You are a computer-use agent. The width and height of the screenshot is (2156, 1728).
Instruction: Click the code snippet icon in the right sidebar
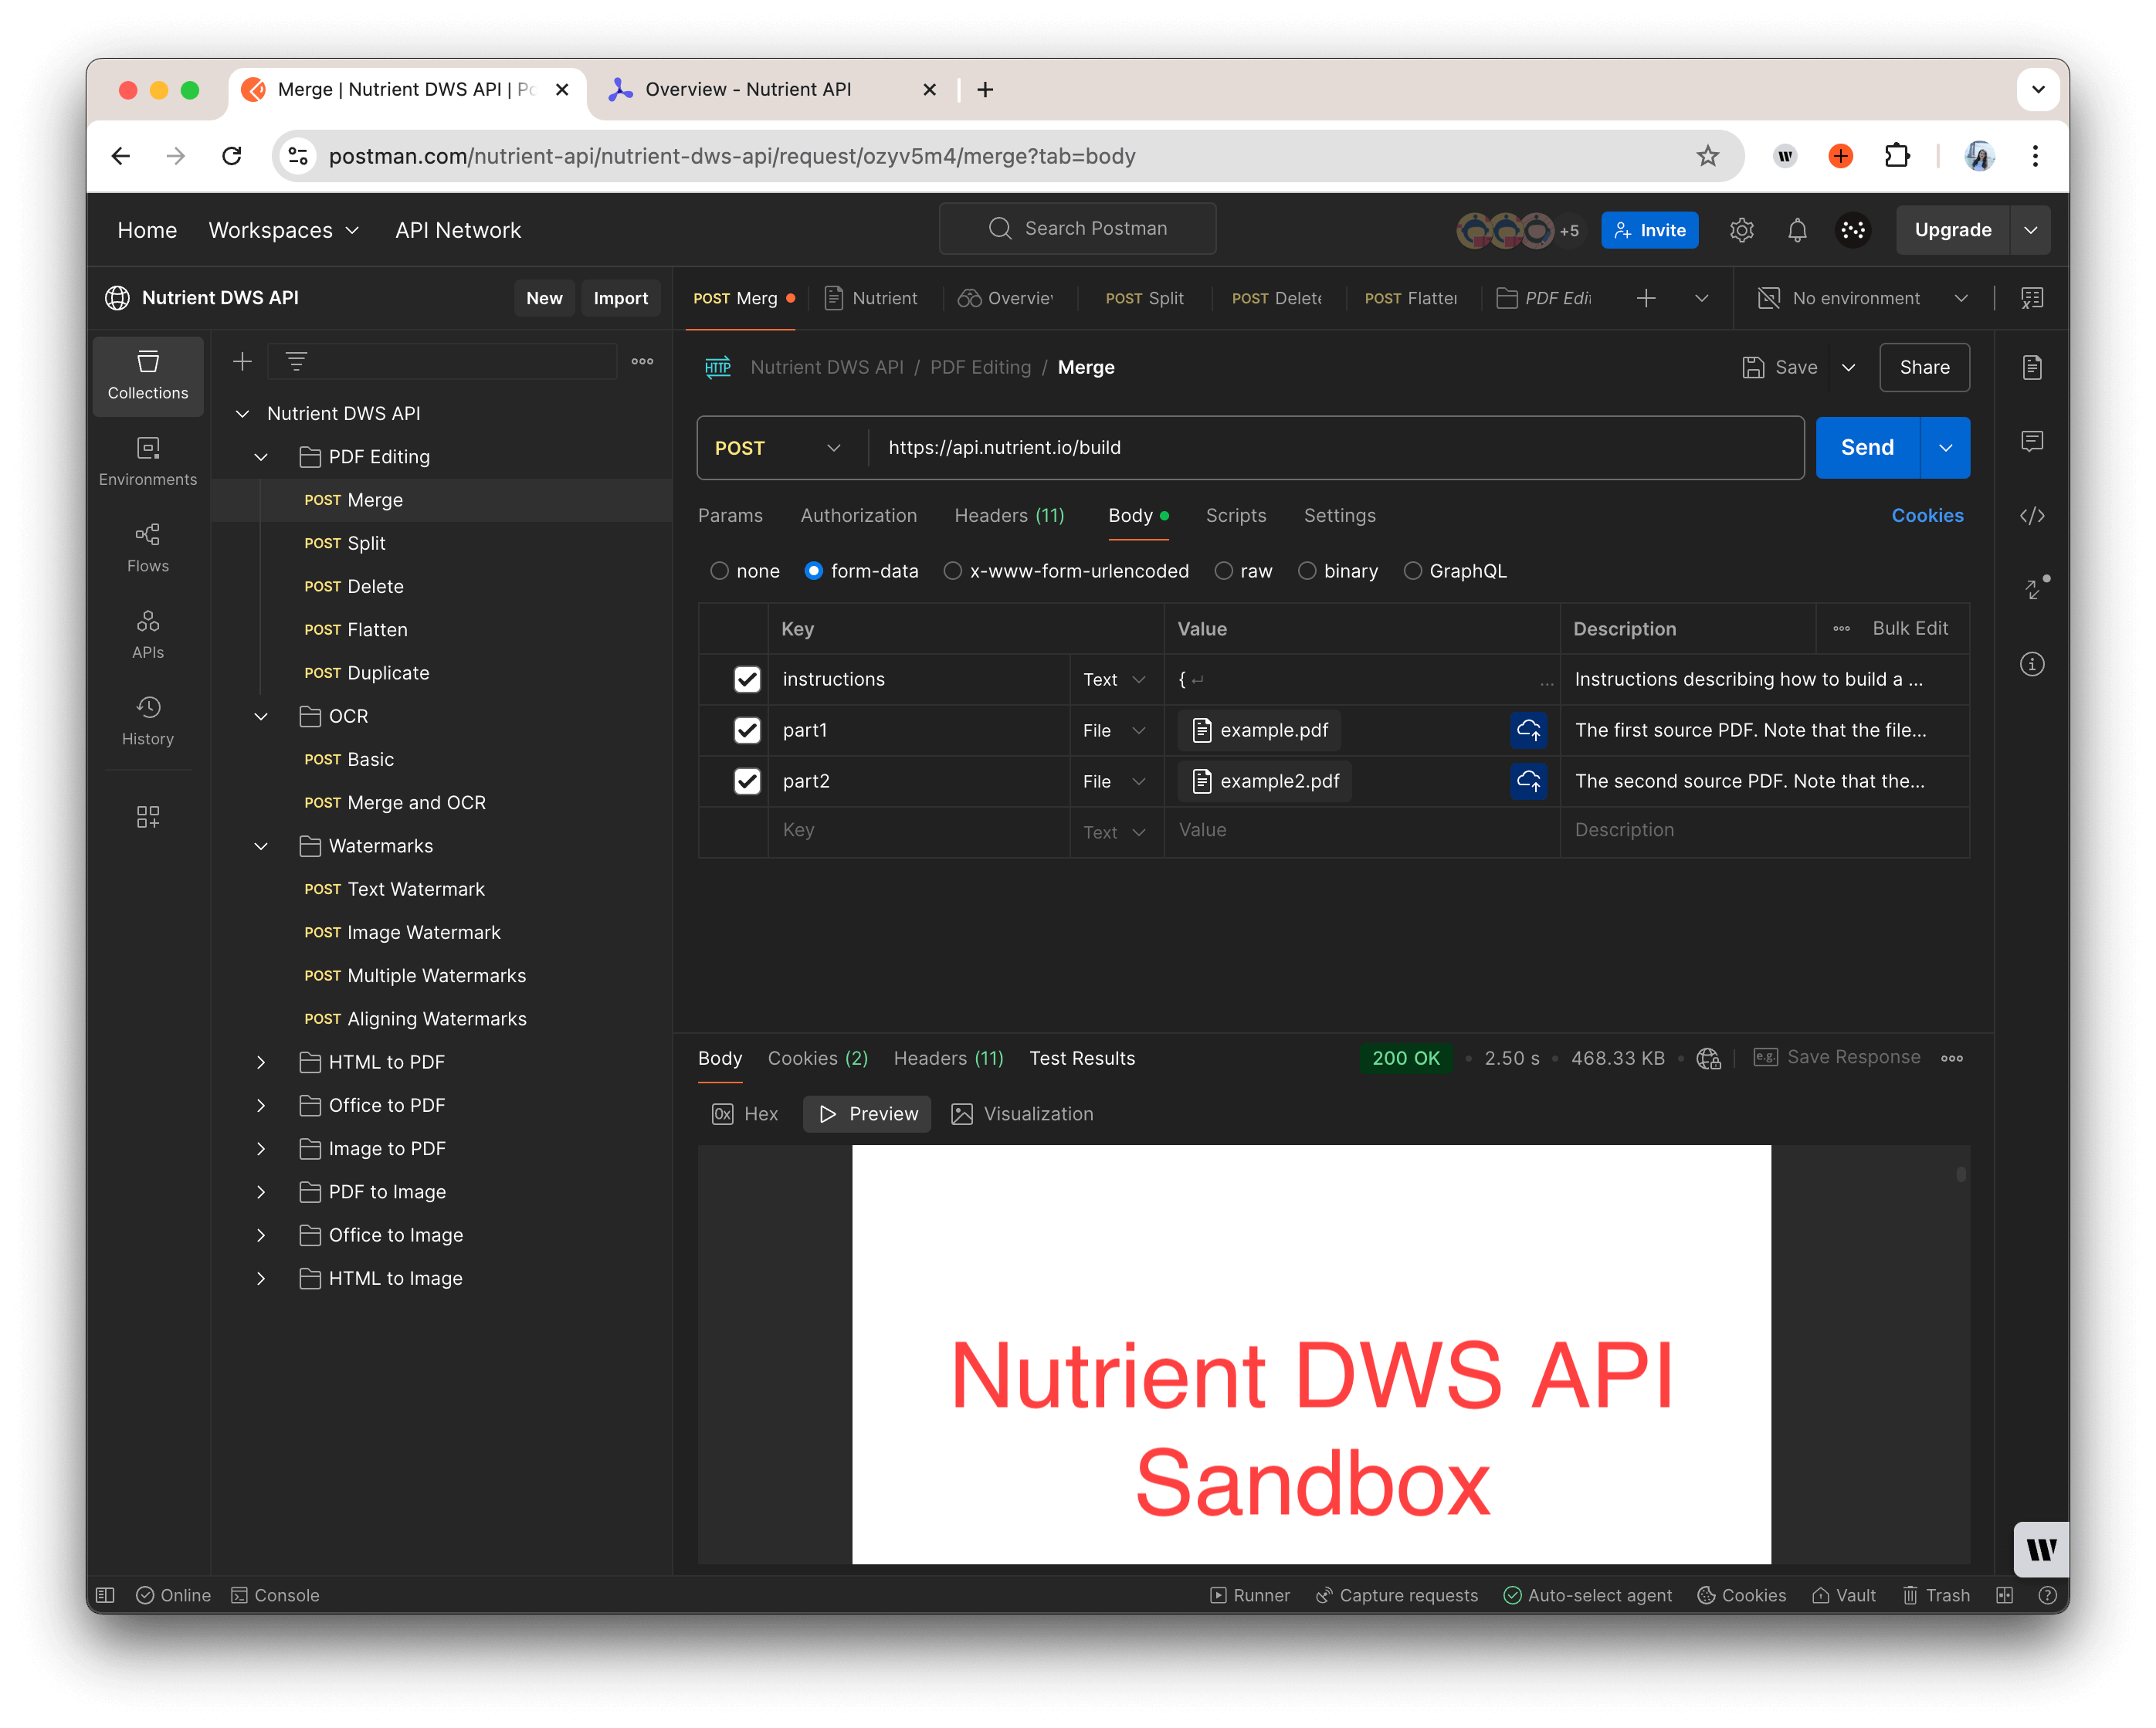2031,516
